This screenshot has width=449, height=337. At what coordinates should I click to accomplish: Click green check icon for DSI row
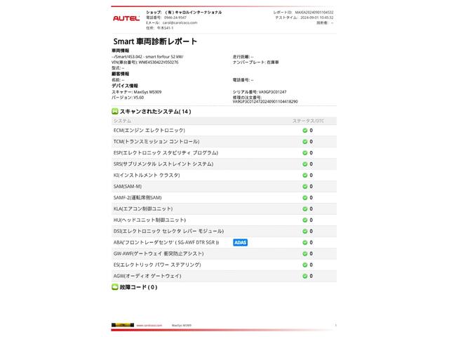305,231
